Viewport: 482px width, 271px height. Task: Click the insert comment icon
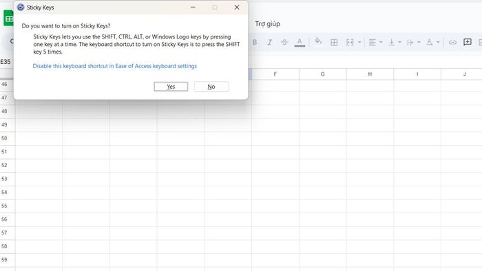click(468, 42)
